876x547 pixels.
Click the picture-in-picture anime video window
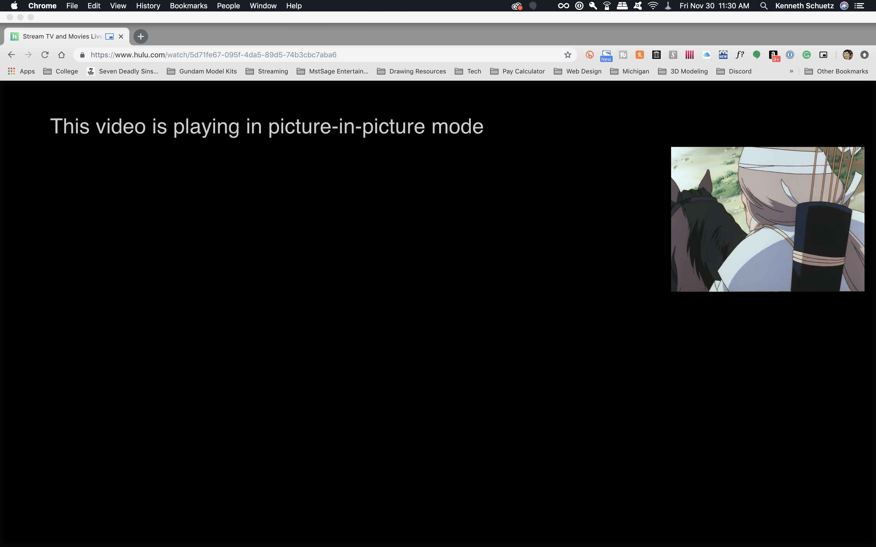767,219
